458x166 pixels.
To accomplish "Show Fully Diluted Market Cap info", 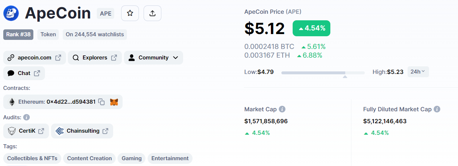I will click(x=437, y=109).
